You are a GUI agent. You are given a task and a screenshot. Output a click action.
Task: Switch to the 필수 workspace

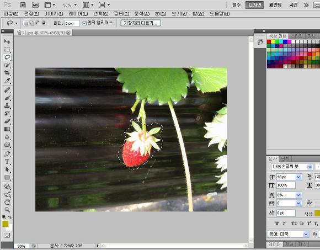236,5
